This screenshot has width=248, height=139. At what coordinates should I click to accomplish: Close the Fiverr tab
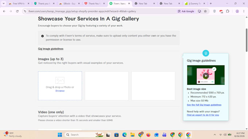(x=129, y=4)
